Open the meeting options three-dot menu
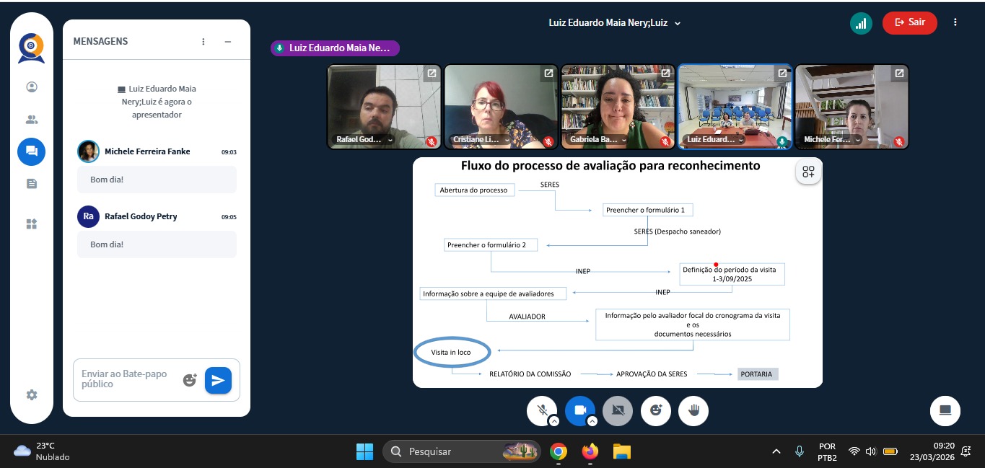The height and width of the screenshot is (468, 985). point(955,22)
